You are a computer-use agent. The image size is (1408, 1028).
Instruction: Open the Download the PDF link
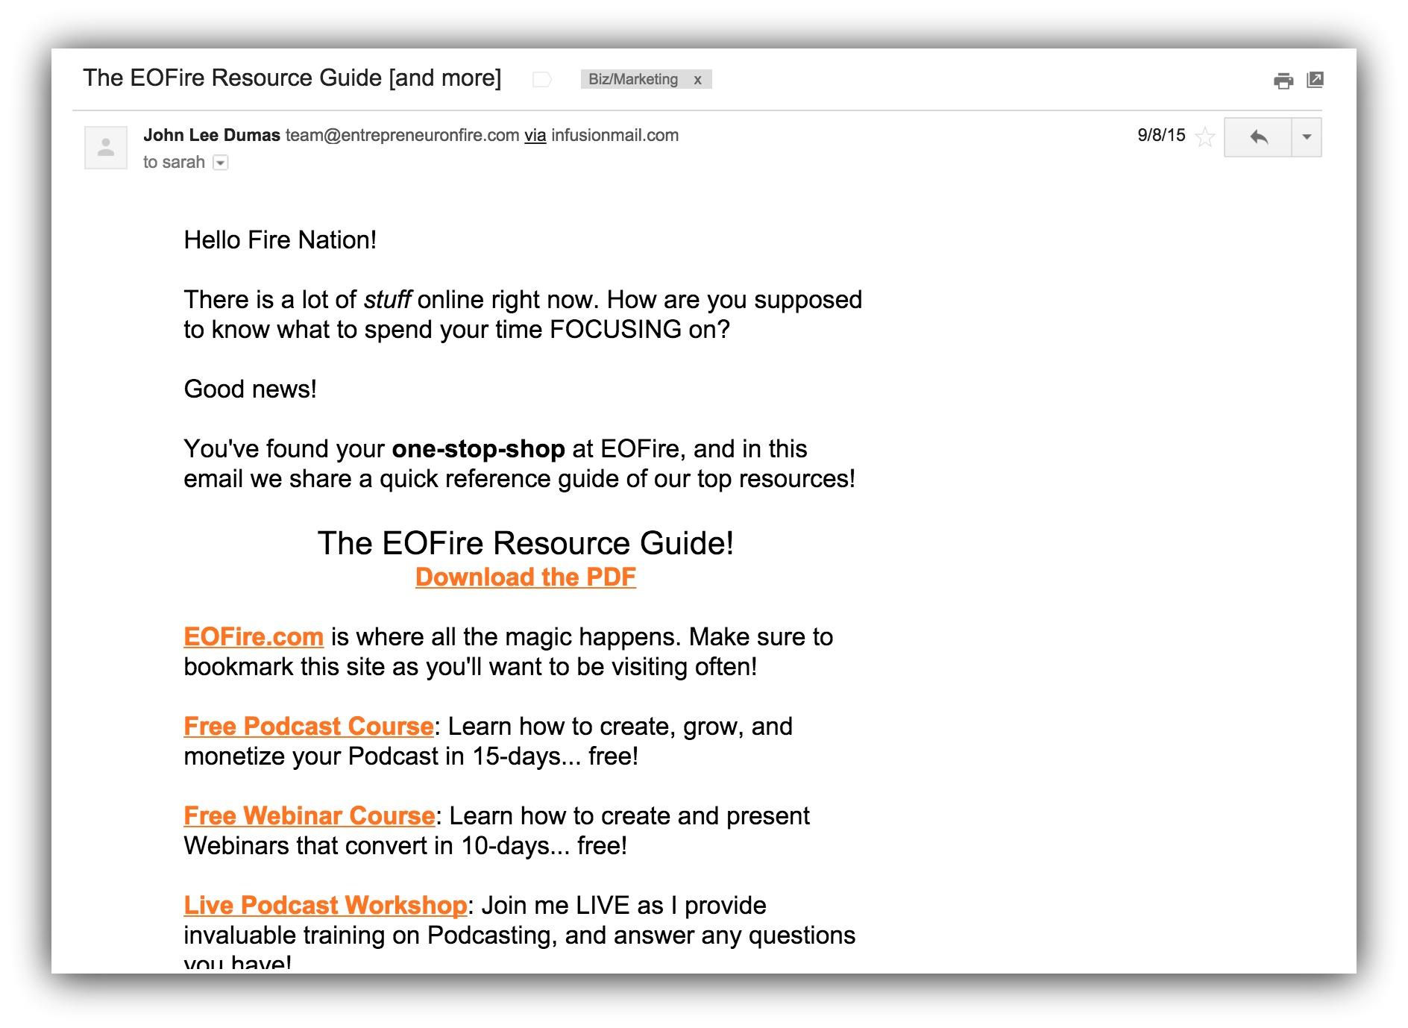point(526,577)
